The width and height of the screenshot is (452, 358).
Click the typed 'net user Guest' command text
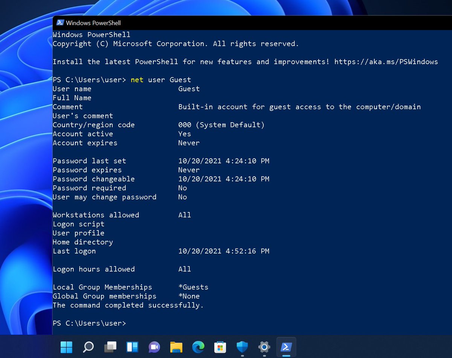click(161, 80)
